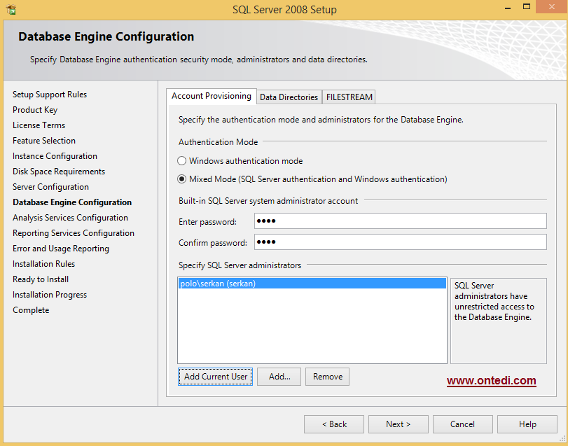Switch to the Account Provisioning tab
Image resolution: width=568 pixels, height=446 pixels.
[212, 97]
